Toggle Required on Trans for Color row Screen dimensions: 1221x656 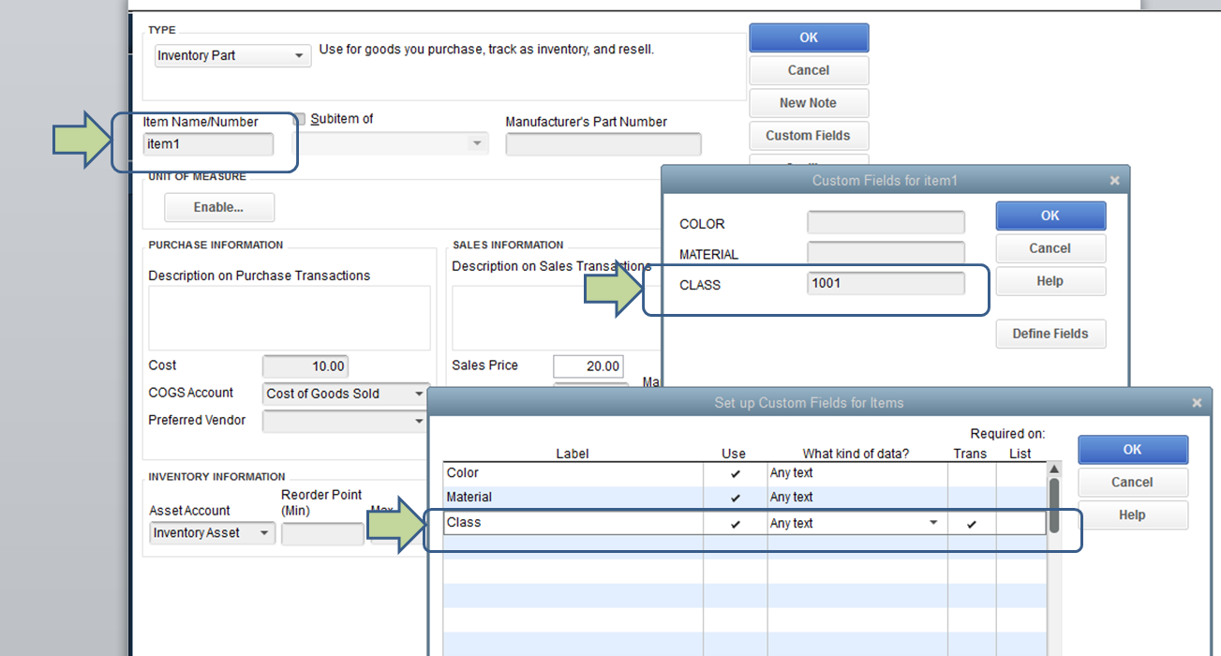[971, 473]
